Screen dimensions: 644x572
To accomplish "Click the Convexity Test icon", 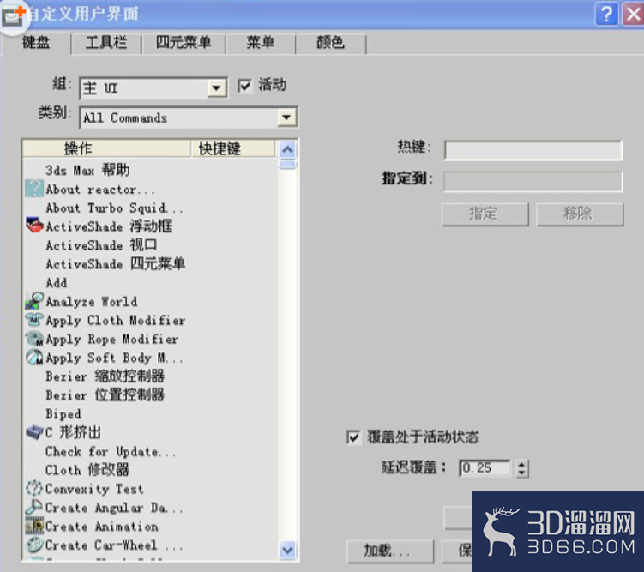I will [x=34, y=488].
